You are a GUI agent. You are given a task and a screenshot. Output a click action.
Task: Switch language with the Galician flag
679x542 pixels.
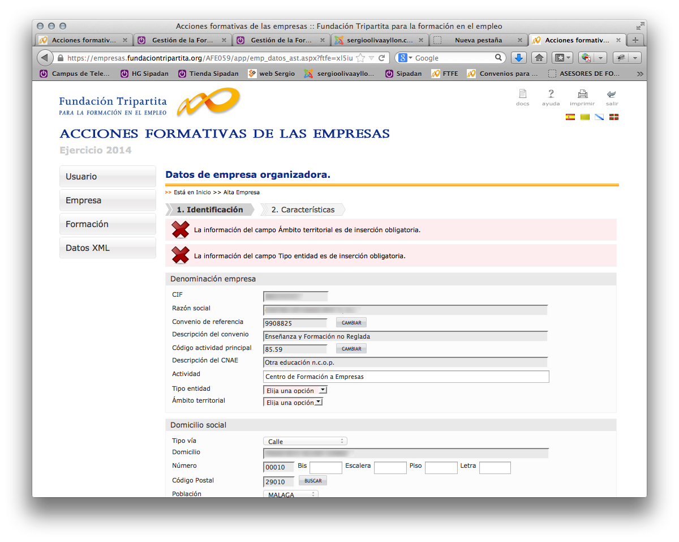click(599, 117)
